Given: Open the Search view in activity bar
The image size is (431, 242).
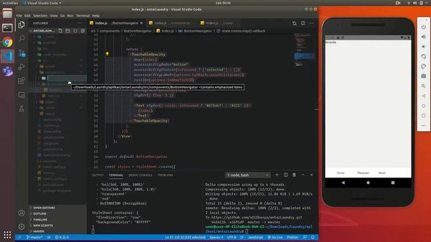Looking at the screenshot, I should (22, 38).
